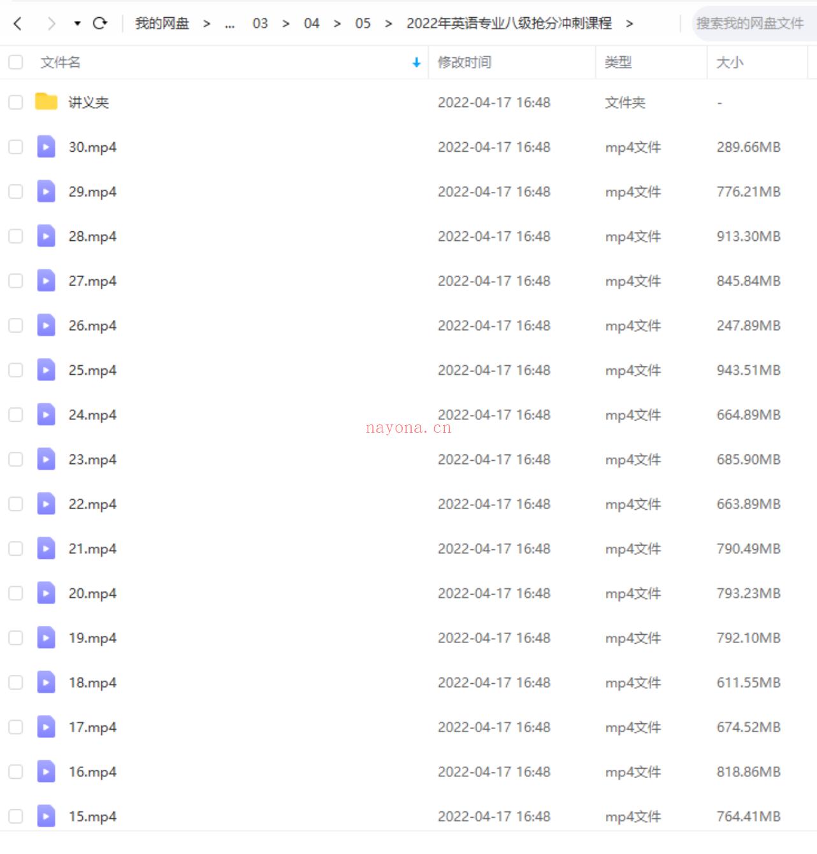
Task: Click the video icon of 23.mp4
Action: [x=46, y=459]
